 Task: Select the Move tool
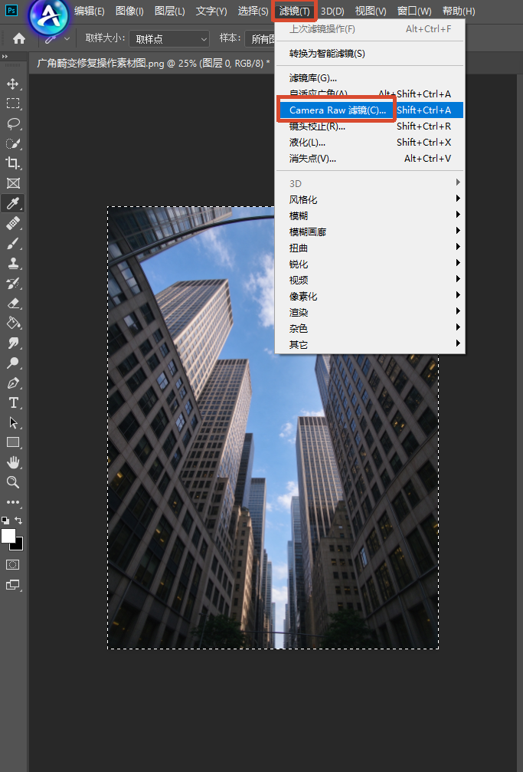[x=13, y=84]
